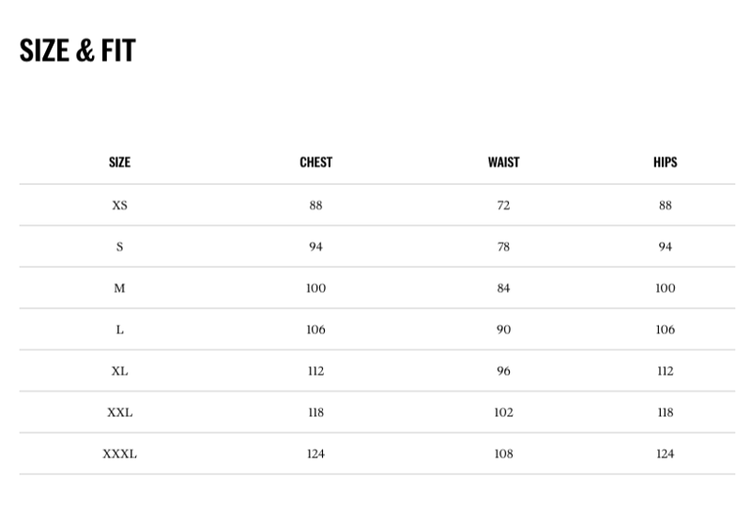
Task: Select the M size row label
Action: tap(119, 288)
